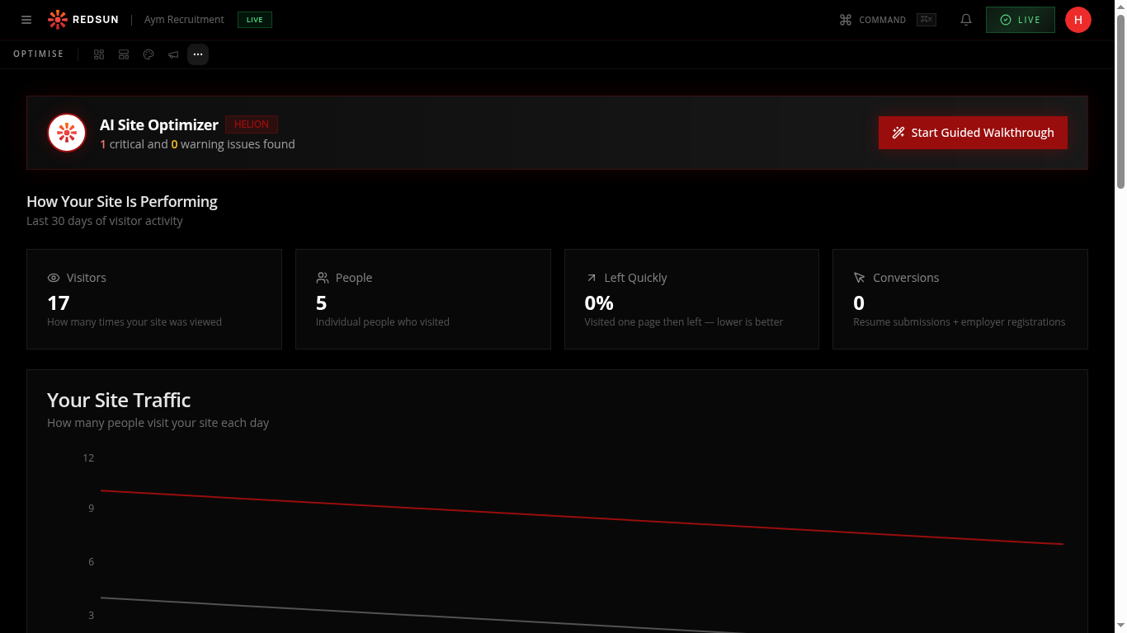Open the sections layout icon

123,54
